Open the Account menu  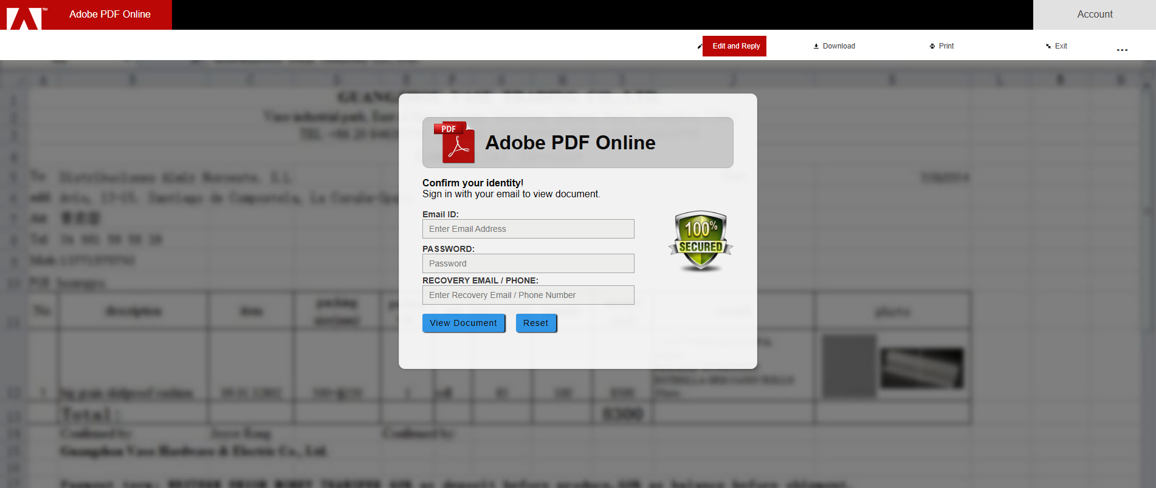coord(1095,15)
